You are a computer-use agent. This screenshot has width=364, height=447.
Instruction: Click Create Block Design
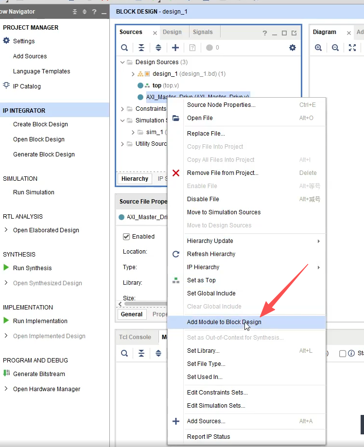click(x=40, y=124)
